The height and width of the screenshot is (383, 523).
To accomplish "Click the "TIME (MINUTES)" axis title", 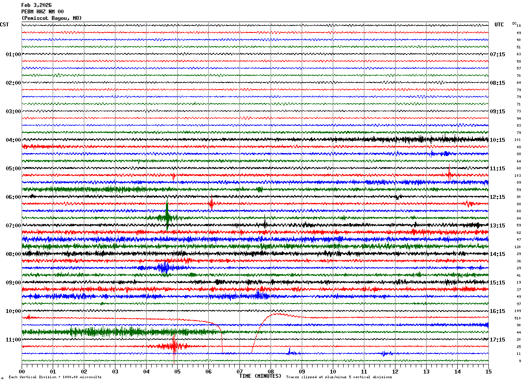I will click(x=261, y=376).
